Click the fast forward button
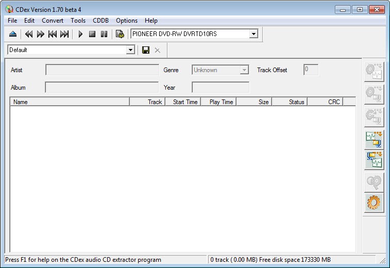390x268 pixels. pos(40,34)
